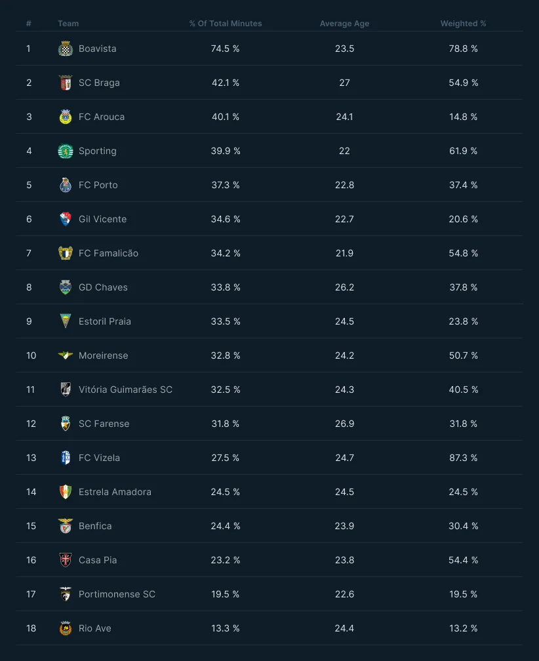The width and height of the screenshot is (539, 661).
Task: Click the Benfica eagle crest icon
Action: pyautogui.click(x=66, y=526)
